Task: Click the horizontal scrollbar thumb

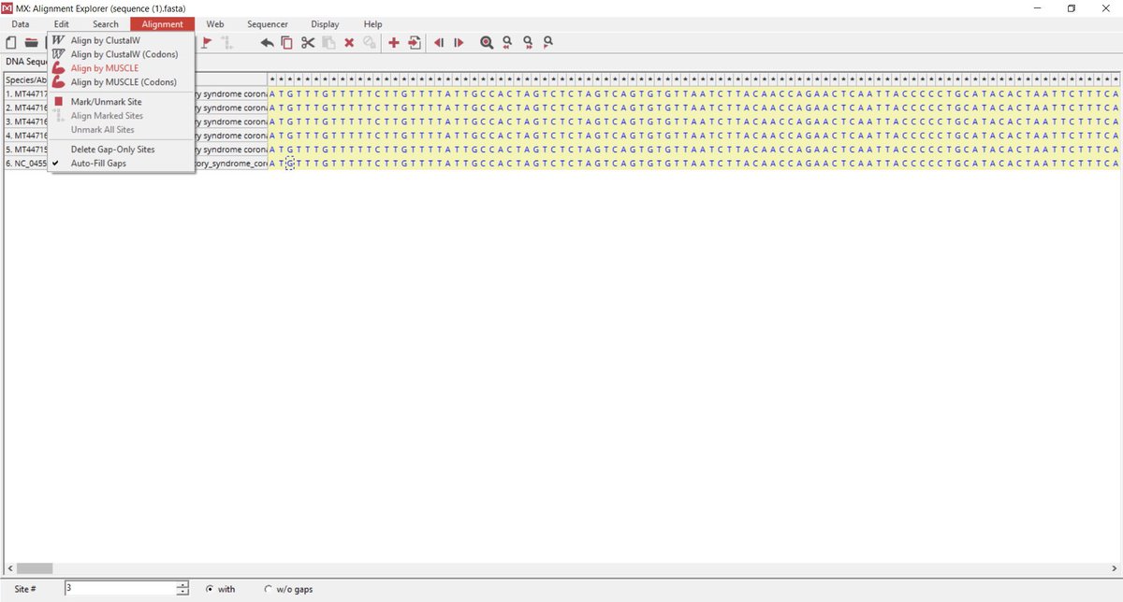Action: 35,567
